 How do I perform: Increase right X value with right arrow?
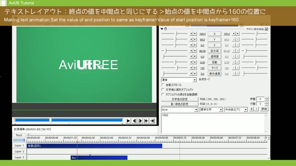coord(238,34)
